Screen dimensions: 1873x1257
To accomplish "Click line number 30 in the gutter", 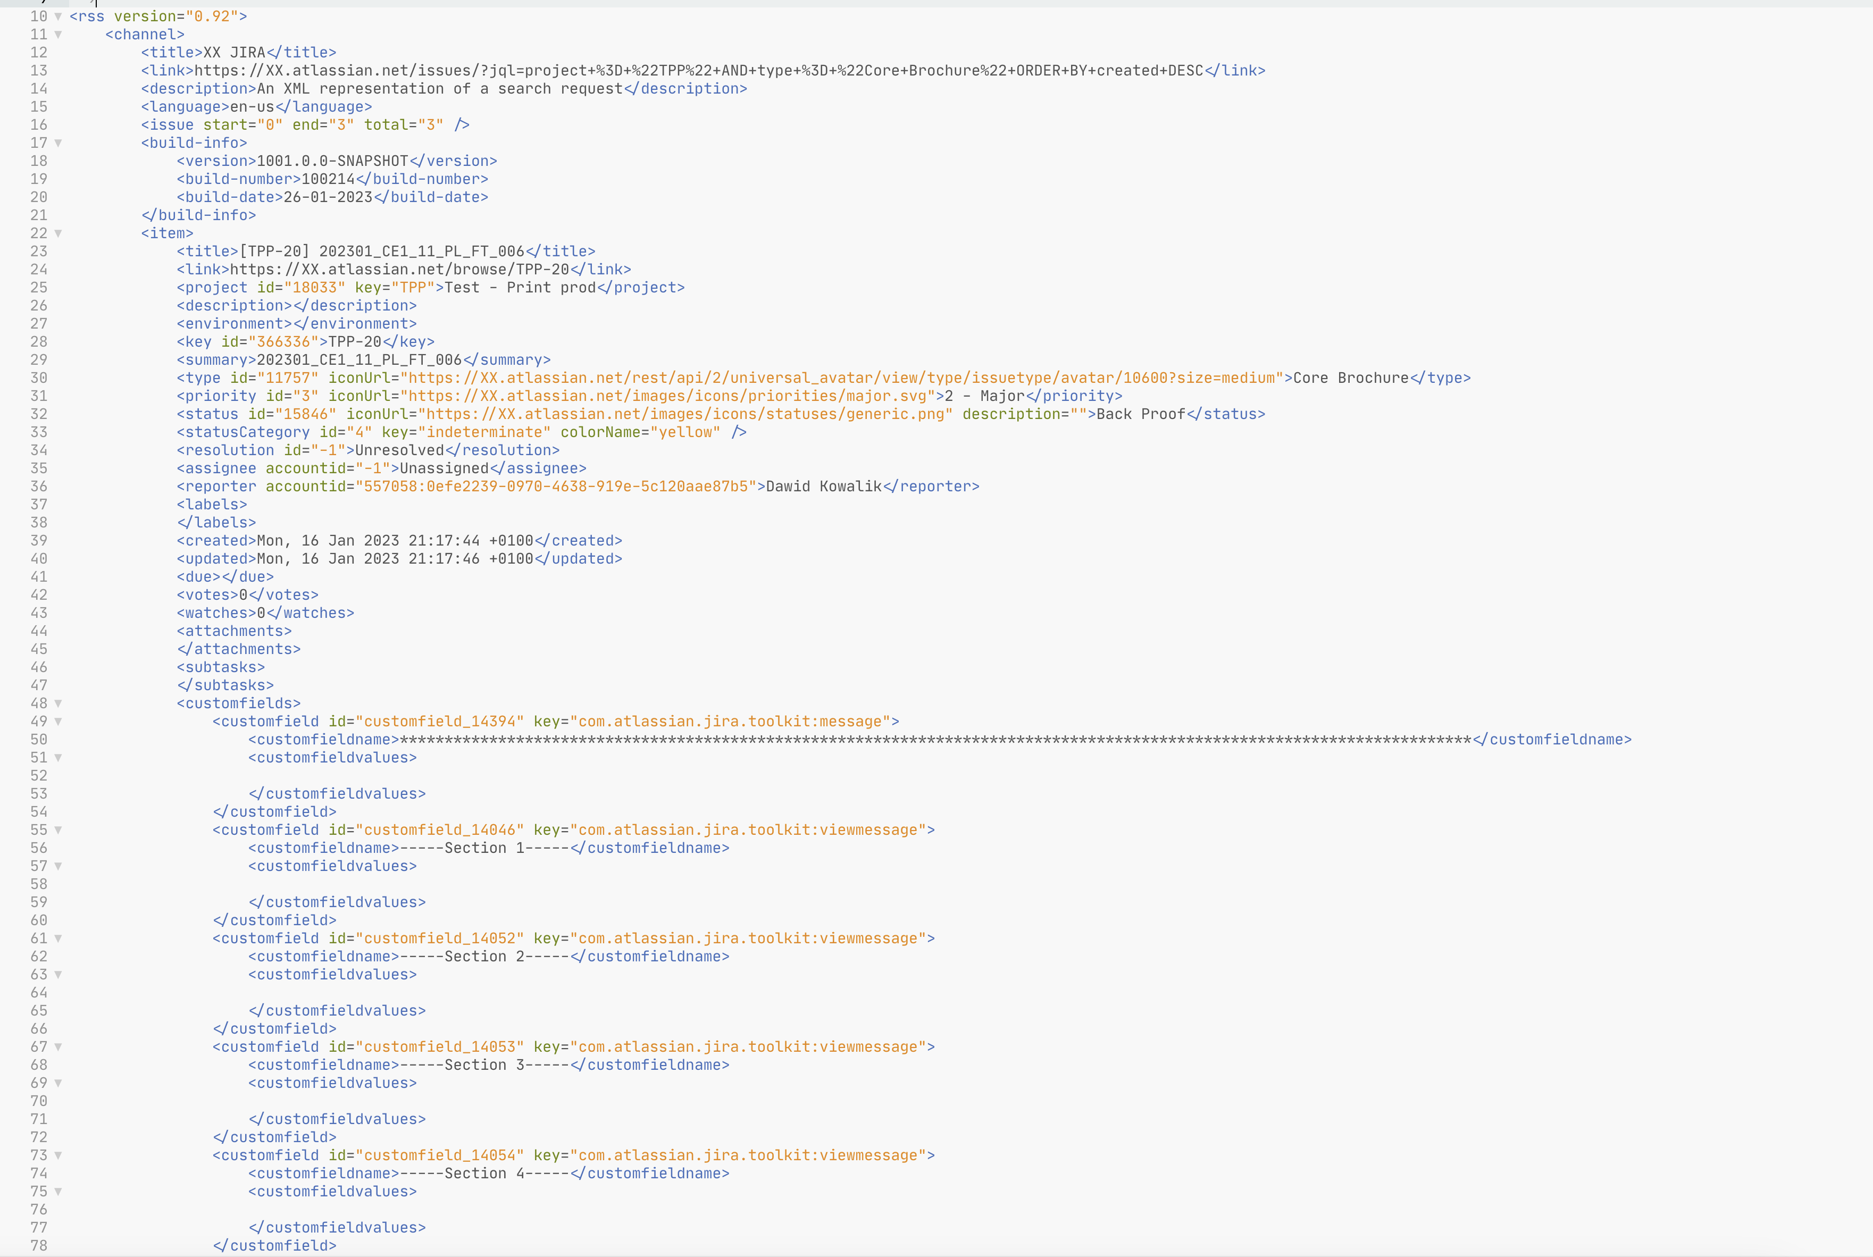I will [38, 378].
